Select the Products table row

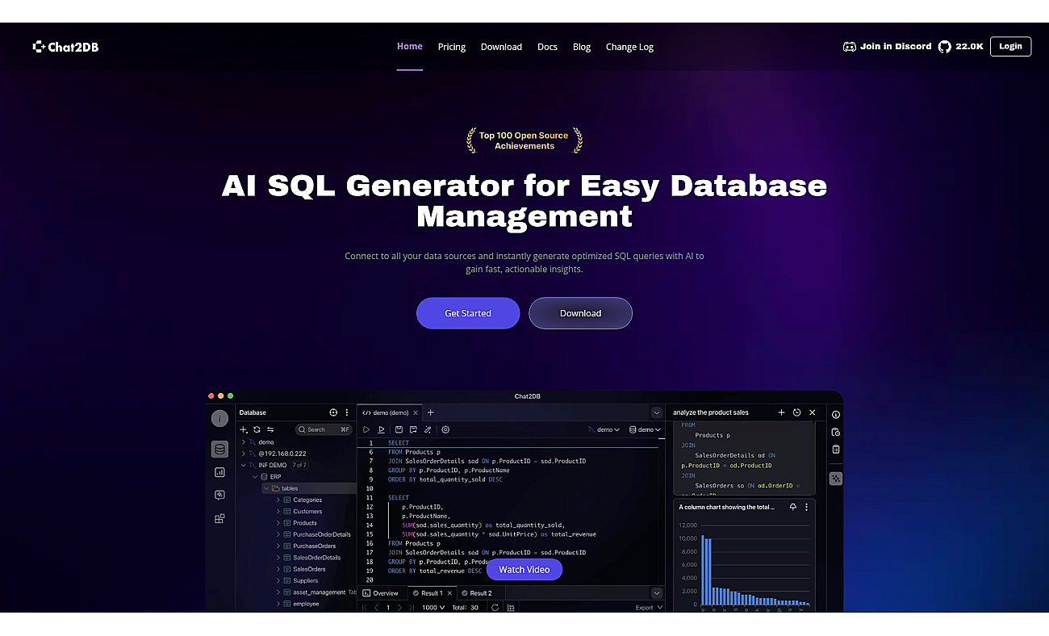pyautogui.click(x=304, y=523)
